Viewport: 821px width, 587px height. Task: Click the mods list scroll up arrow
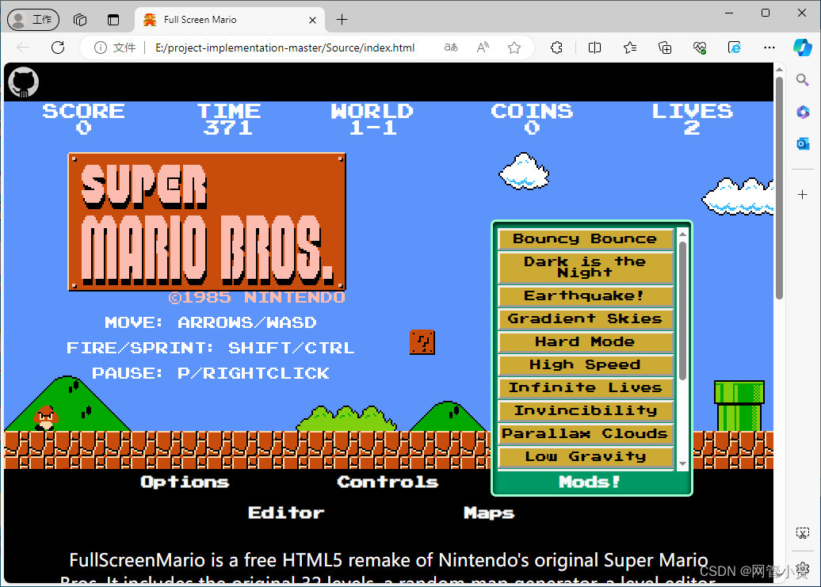[682, 234]
